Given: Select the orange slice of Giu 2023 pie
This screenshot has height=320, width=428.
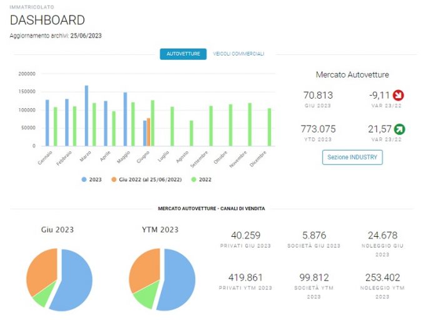Looking at the screenshot, I should click(x=41, y=270).
